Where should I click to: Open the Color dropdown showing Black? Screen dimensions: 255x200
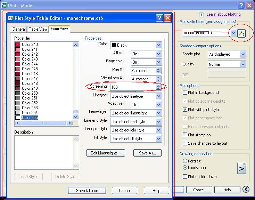point(136,45)
